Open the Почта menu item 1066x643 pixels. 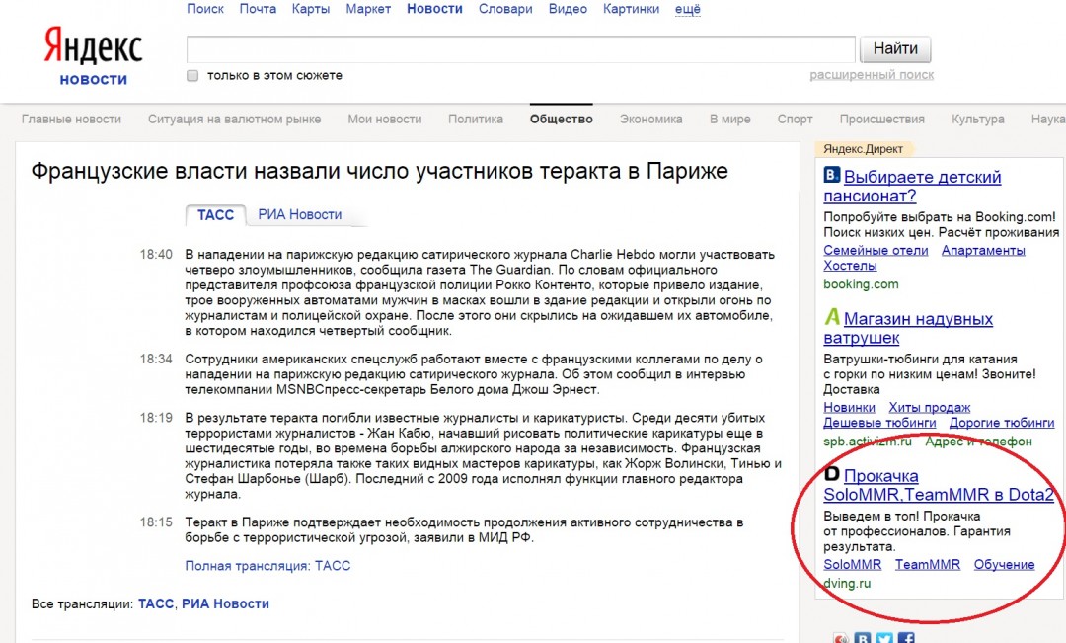pos(258,8)
